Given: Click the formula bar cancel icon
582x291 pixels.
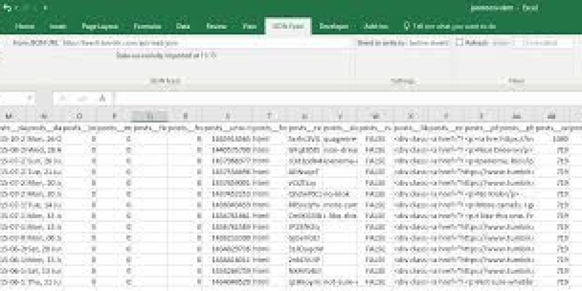Looking at the screenshot, I should coord(62,98).
